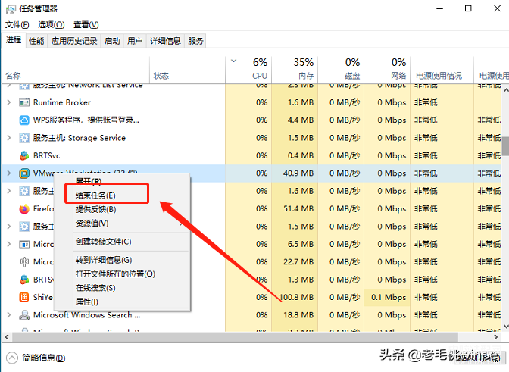Expand the Storage Service host group

[x=9, y=138]
